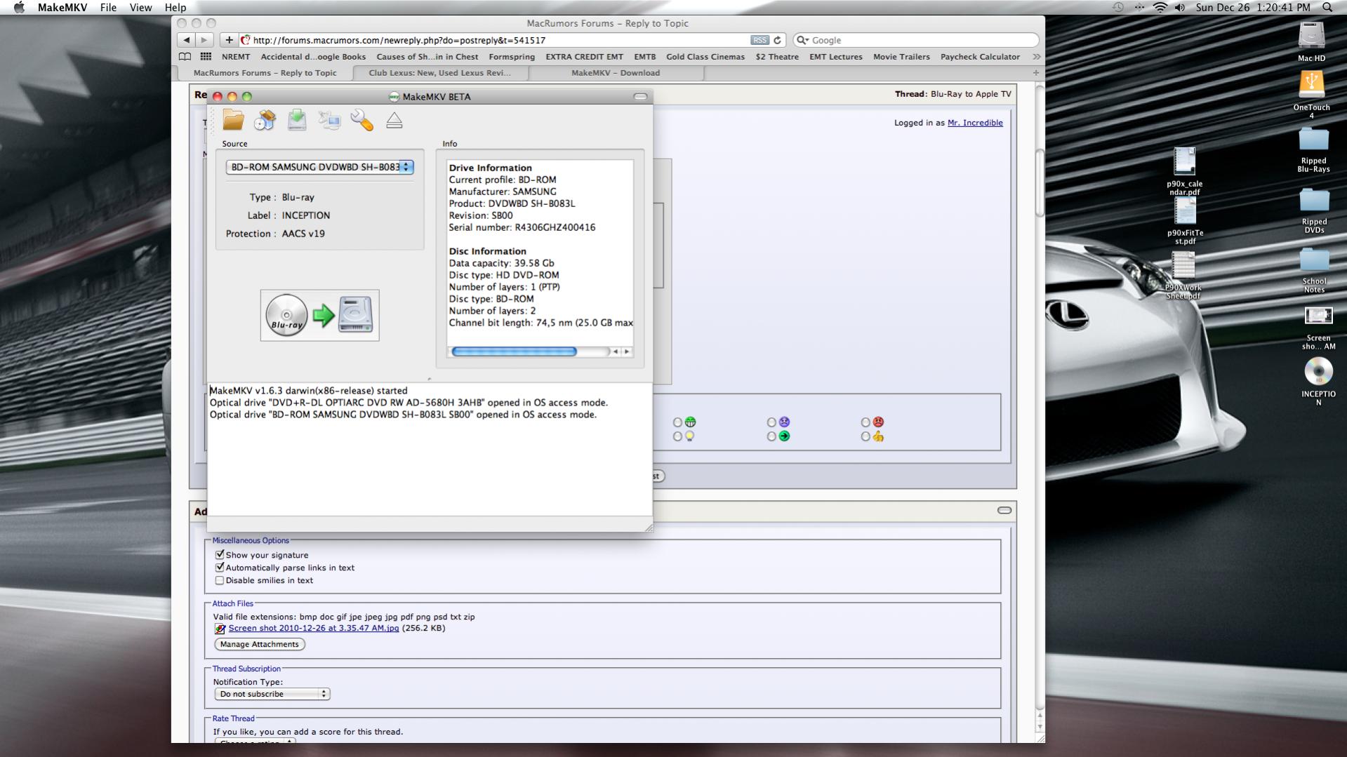Click the volume icon in menu bar
Viewport: 1347px width, 757px height.
coord(1180,8)
